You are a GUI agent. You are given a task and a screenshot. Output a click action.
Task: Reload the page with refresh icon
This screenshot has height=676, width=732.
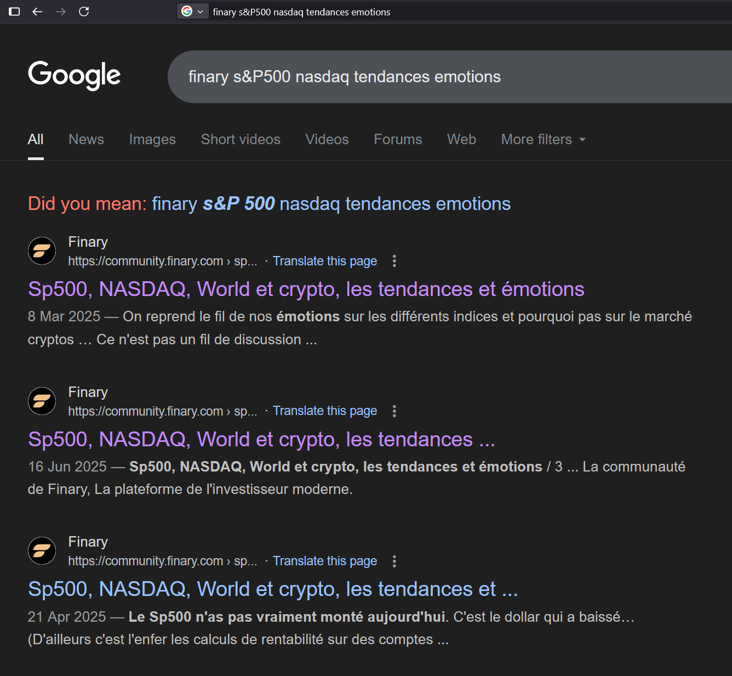coord(84,12)
